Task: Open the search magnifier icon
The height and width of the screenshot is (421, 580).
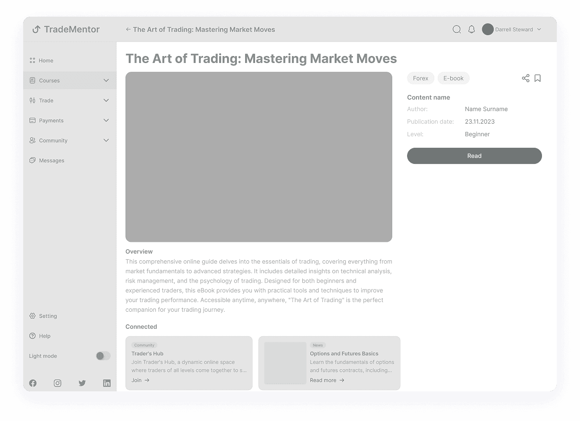Action: tap(457, 29)
